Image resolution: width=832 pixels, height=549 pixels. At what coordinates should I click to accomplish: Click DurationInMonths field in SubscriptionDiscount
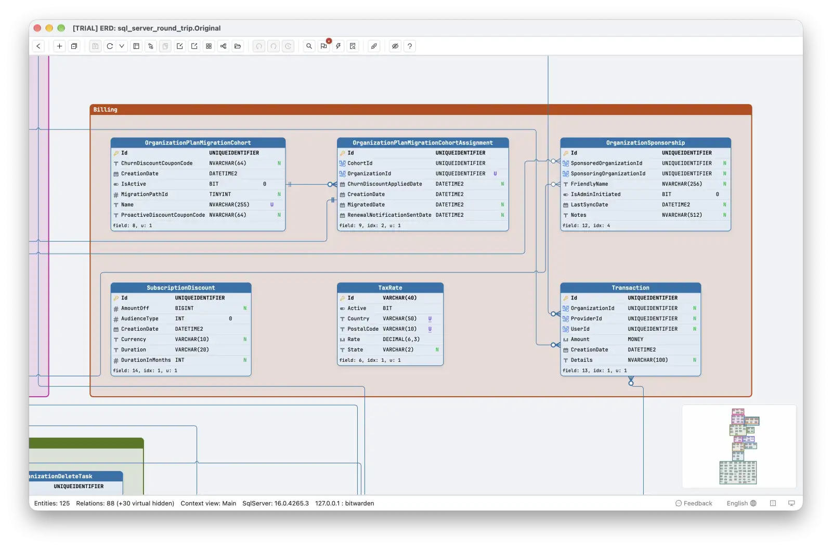tap(181, 360)
